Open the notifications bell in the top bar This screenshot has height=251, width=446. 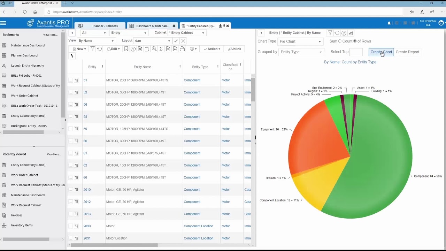389,23
